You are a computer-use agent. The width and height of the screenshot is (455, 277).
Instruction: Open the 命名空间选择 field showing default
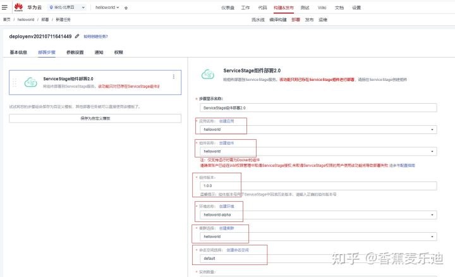318,259
